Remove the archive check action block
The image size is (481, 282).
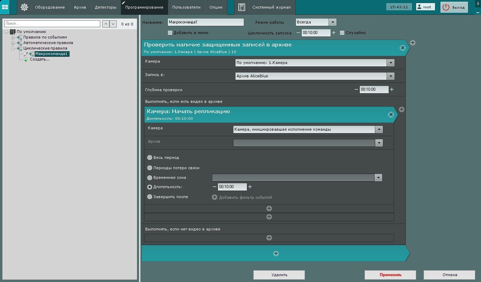(x=403, y=48)
